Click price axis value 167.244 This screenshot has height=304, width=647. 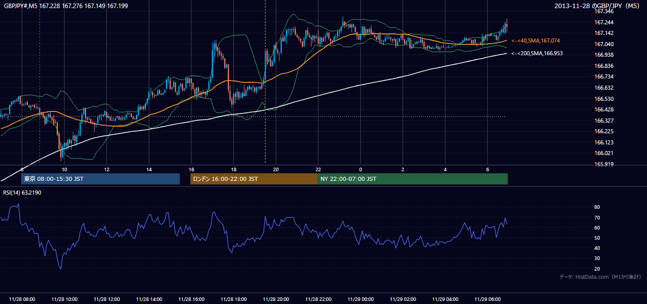(x=604, y=22)
